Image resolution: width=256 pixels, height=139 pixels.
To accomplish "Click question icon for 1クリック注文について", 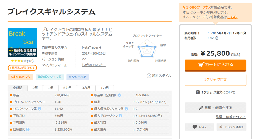I will 198,92.
